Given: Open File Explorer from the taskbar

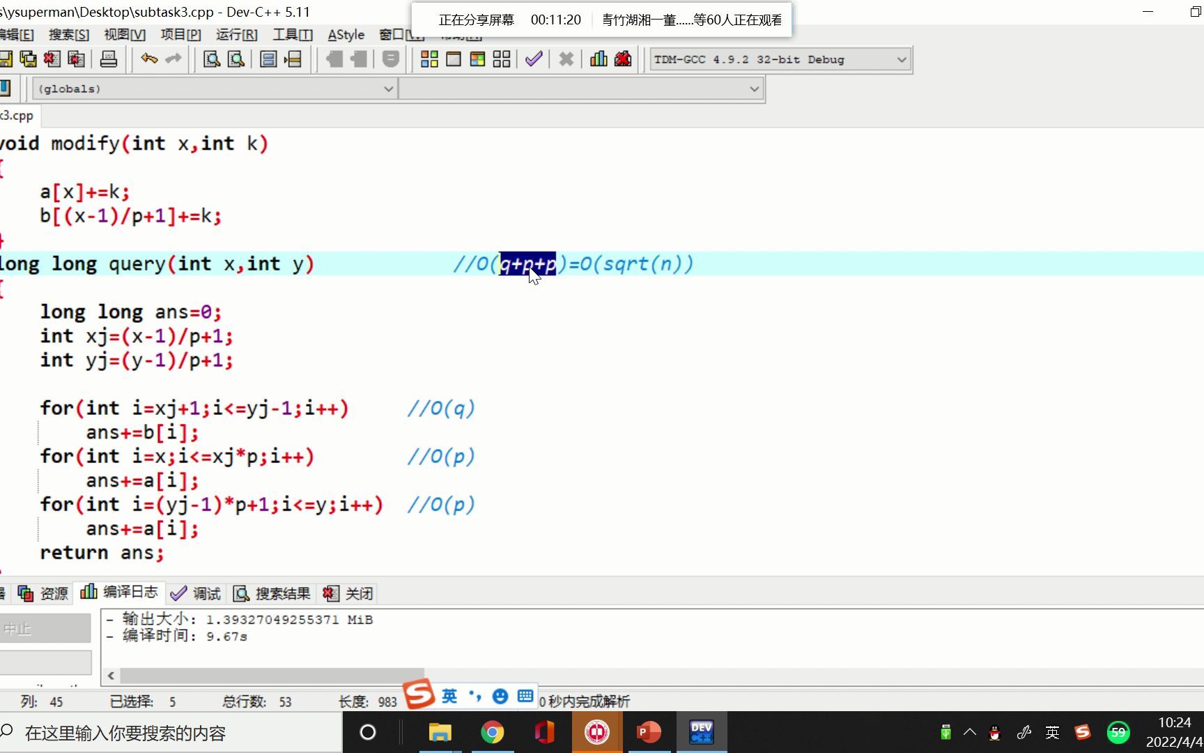Looking at the screenshot, I should pyautogui.click(x=440, y=732).
